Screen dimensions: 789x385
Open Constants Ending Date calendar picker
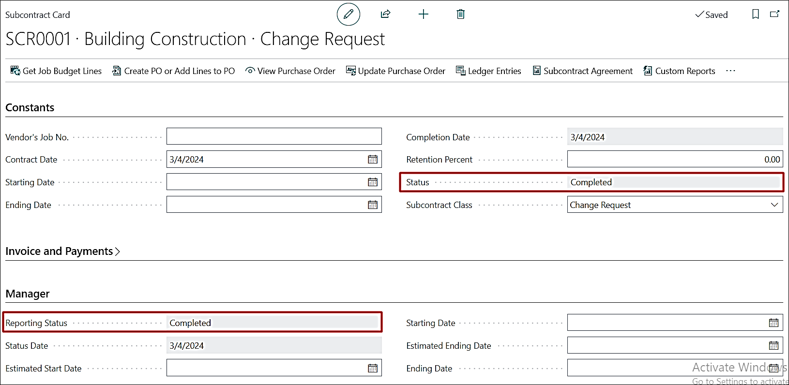(x=372, y=205)
